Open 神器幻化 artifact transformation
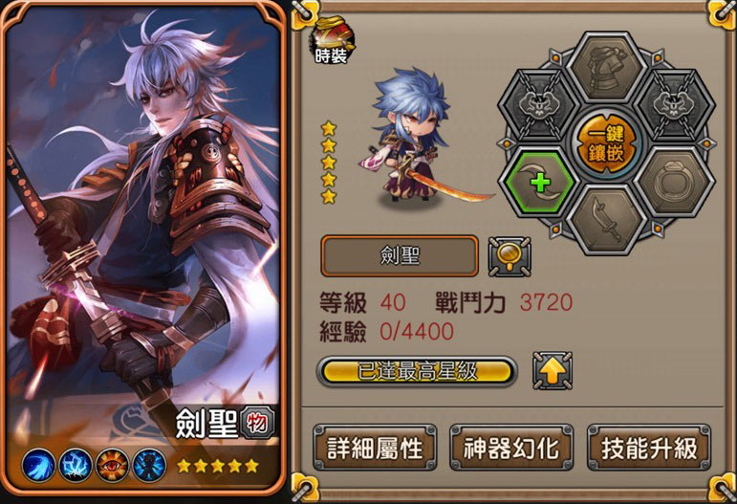 (511, 448)
